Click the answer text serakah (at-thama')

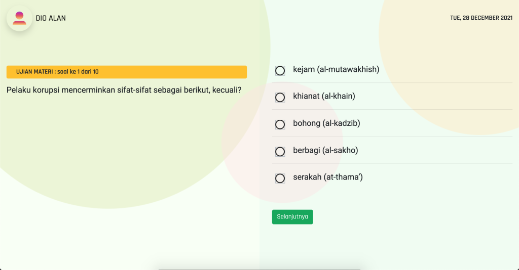click(x=328, y=177)
